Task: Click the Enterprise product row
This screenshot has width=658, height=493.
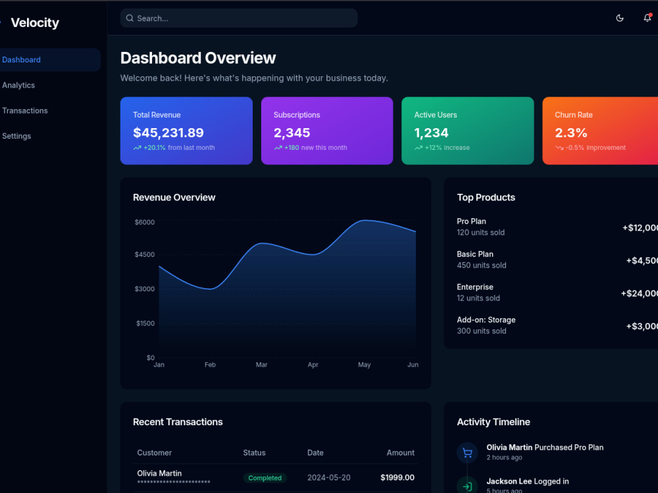Action: (557, 293)
